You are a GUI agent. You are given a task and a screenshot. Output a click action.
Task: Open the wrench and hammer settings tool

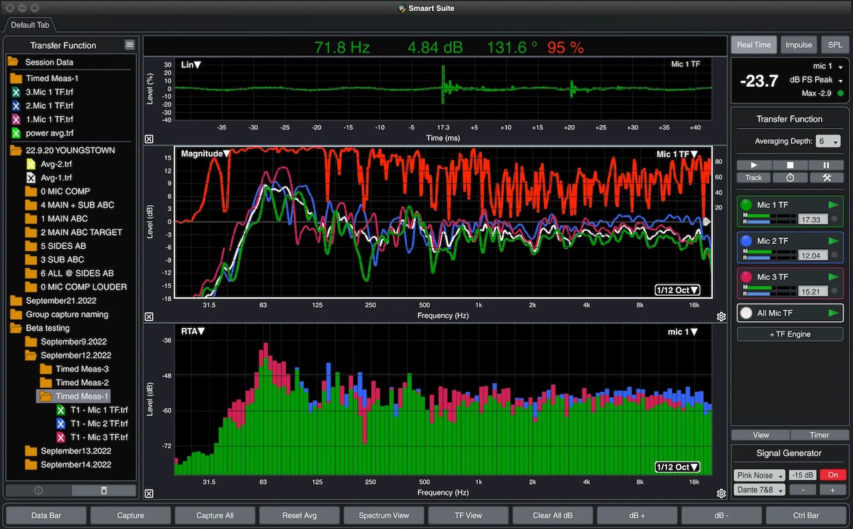click(x=826, y=178)
